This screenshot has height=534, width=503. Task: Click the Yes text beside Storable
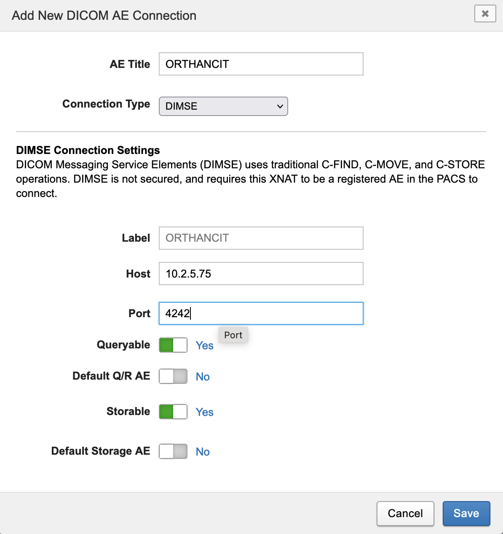coord(204,412)
